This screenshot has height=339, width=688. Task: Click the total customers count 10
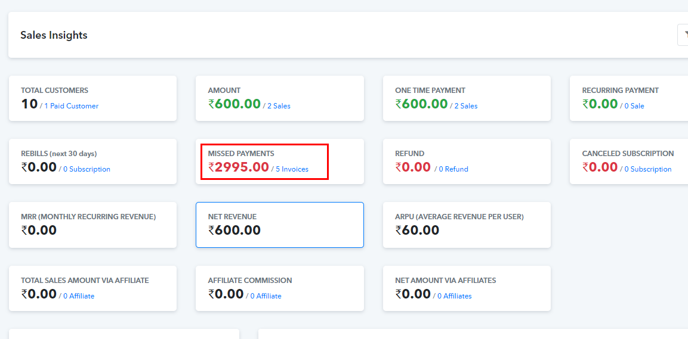(29, 104)
